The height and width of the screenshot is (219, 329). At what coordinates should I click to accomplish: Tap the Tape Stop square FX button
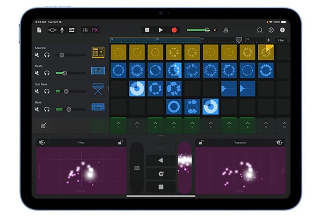pos(161,187)
